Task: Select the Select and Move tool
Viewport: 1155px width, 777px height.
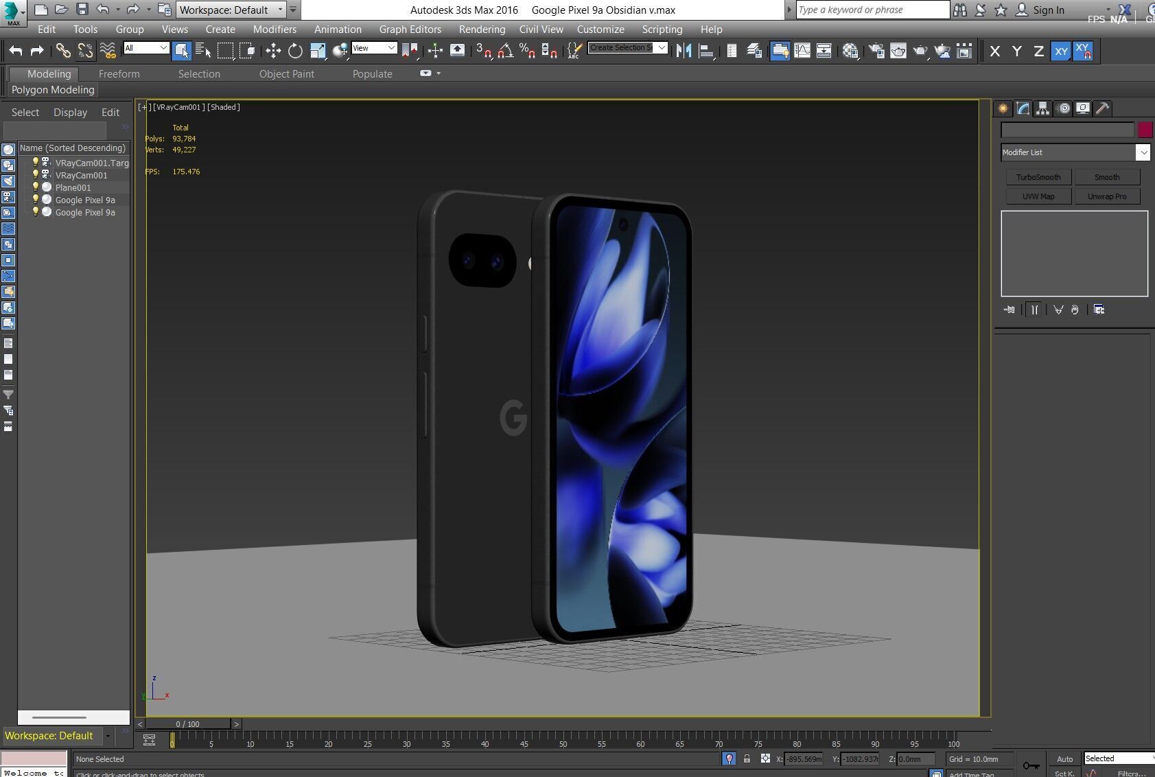Action: point(273,51)
